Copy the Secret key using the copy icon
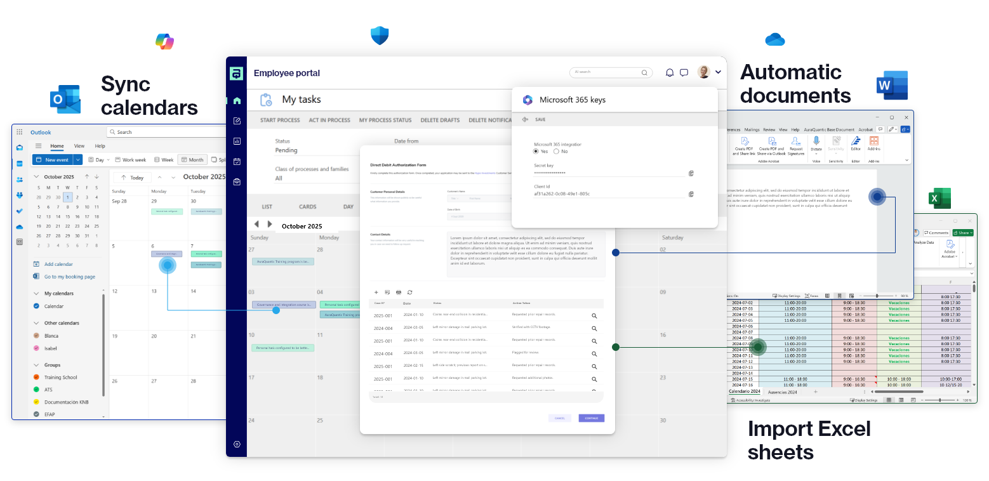989x481 pixels. [x=691, y=173]
